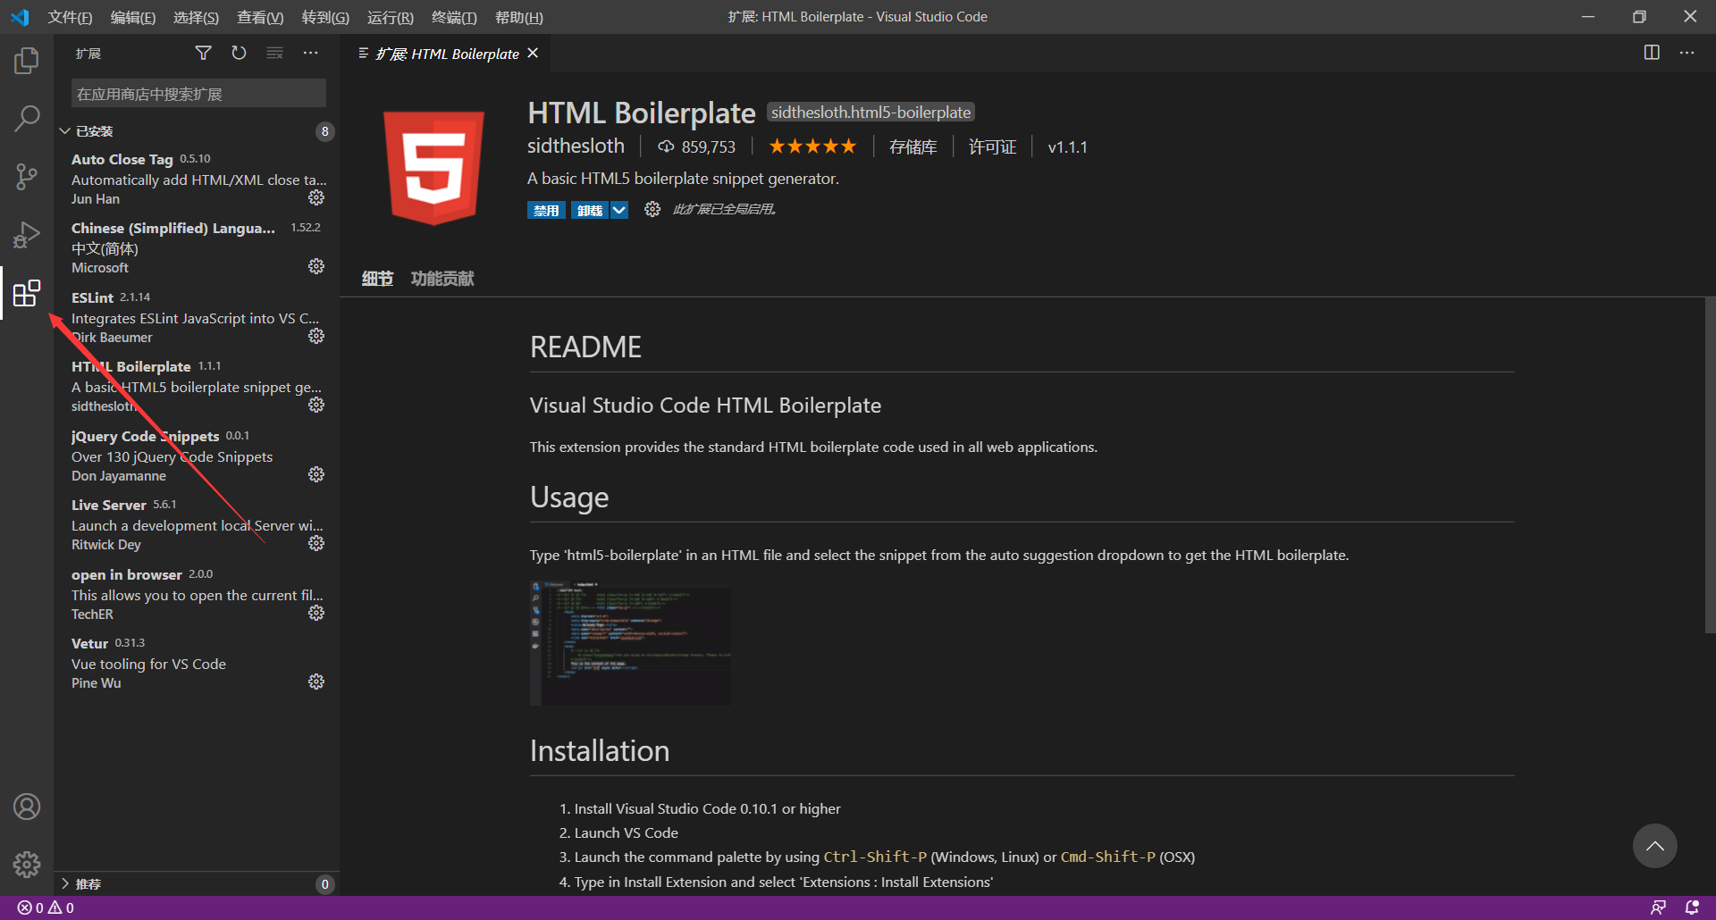Click the HTML5 extension logo
1716x920 pixels.
[x=433, y=168]
